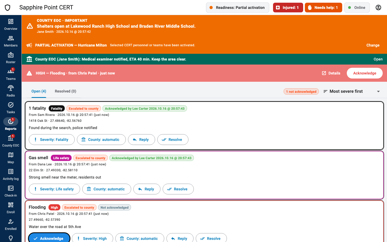This screenshot has width=387, height=242.
Task: Reply to the fatality report
Action: pyautogui.click(x=141, y=140)
